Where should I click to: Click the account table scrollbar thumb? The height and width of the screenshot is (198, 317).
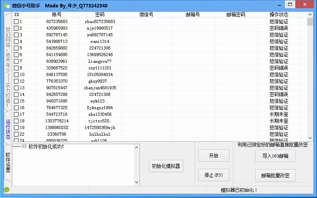310,22
